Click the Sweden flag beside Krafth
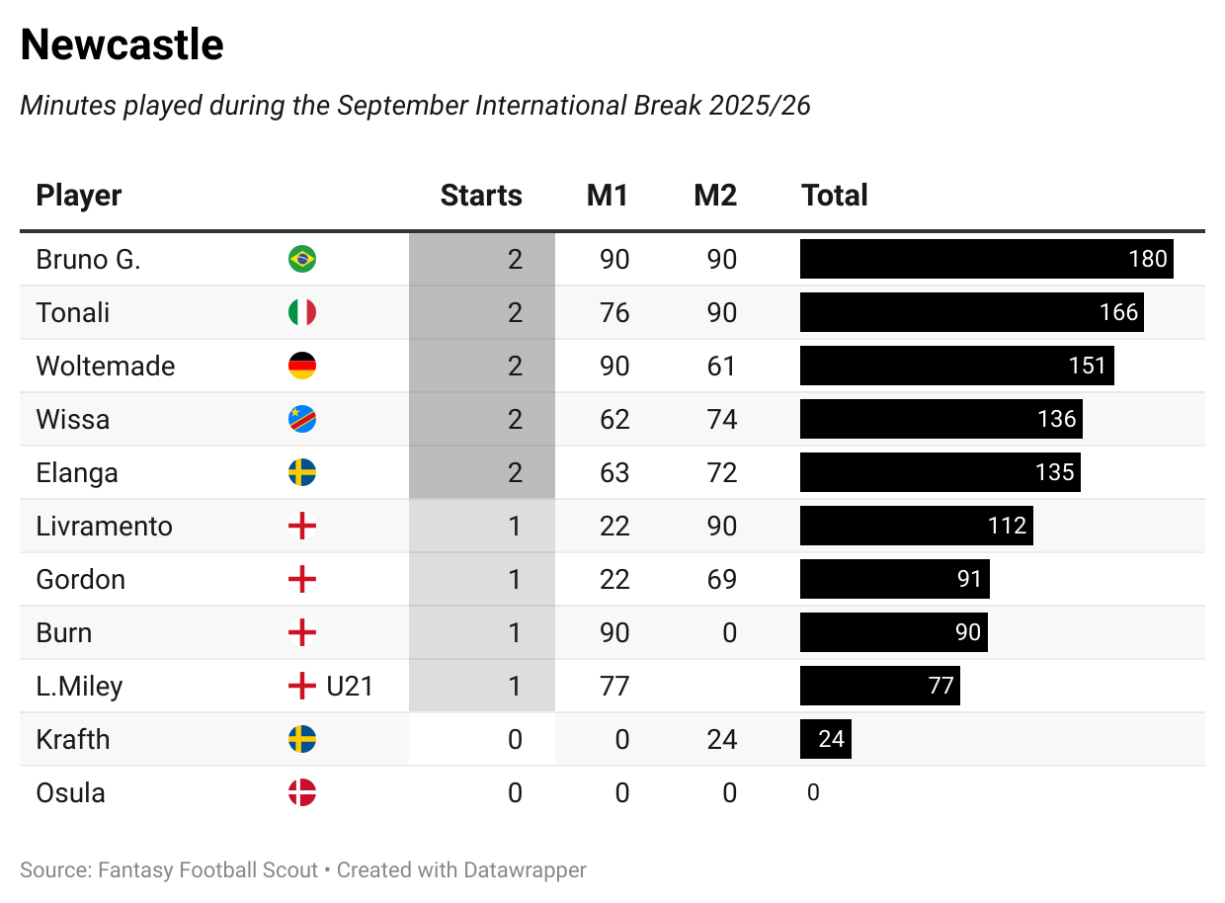Screen dimensions: 1225x903 coord(301,740)
